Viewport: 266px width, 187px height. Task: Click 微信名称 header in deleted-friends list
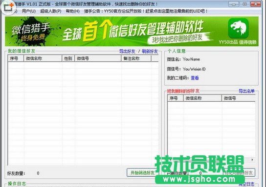[x=202, y=98]
